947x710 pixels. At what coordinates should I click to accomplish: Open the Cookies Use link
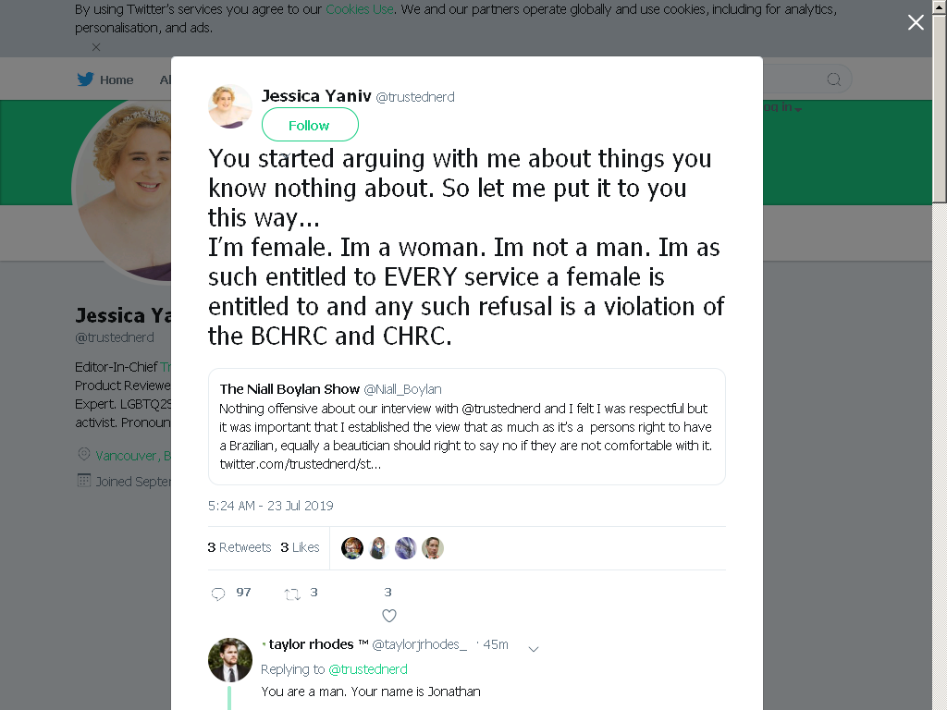tap(360, 9)
